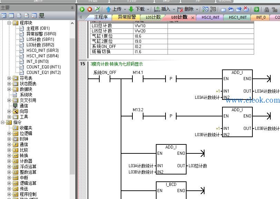Select 主程序 (OB1) in project tree
Screen dimensions: 280x199
click(x=38, y=28)
